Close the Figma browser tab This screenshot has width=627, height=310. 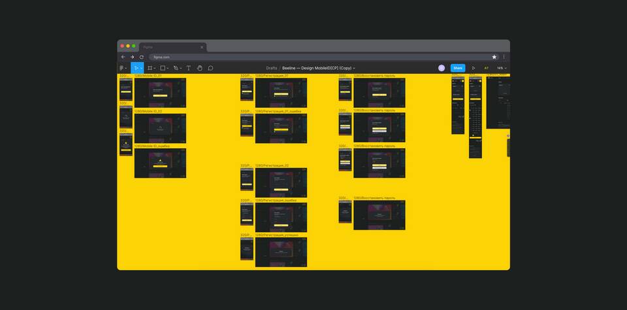pyautogui.click(x=202, y=47)
